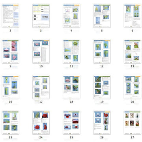Select page 11 thumbnail
This screenshot has width=142, height=142.
[x=71, y=51]
